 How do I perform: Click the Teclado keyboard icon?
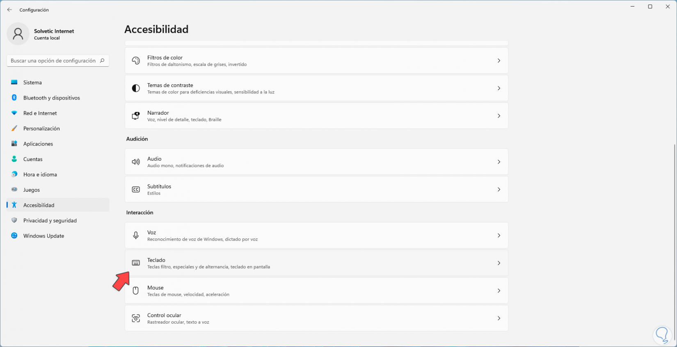pyautogui.click(x=136, y=263)
